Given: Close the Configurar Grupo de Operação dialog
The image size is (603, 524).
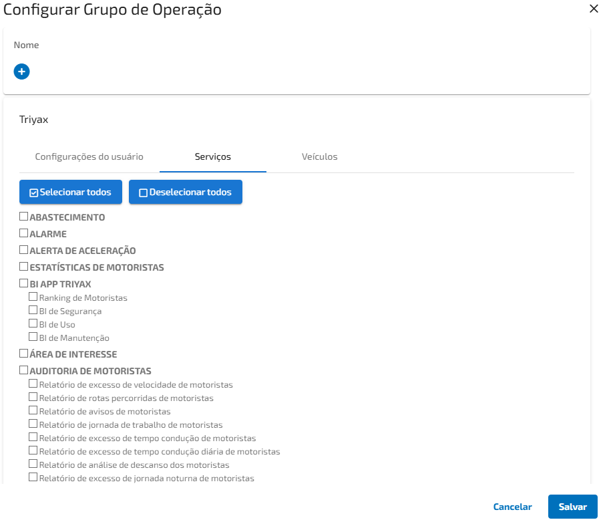Looking at the screenshot, I should click(x=594, y=9).
